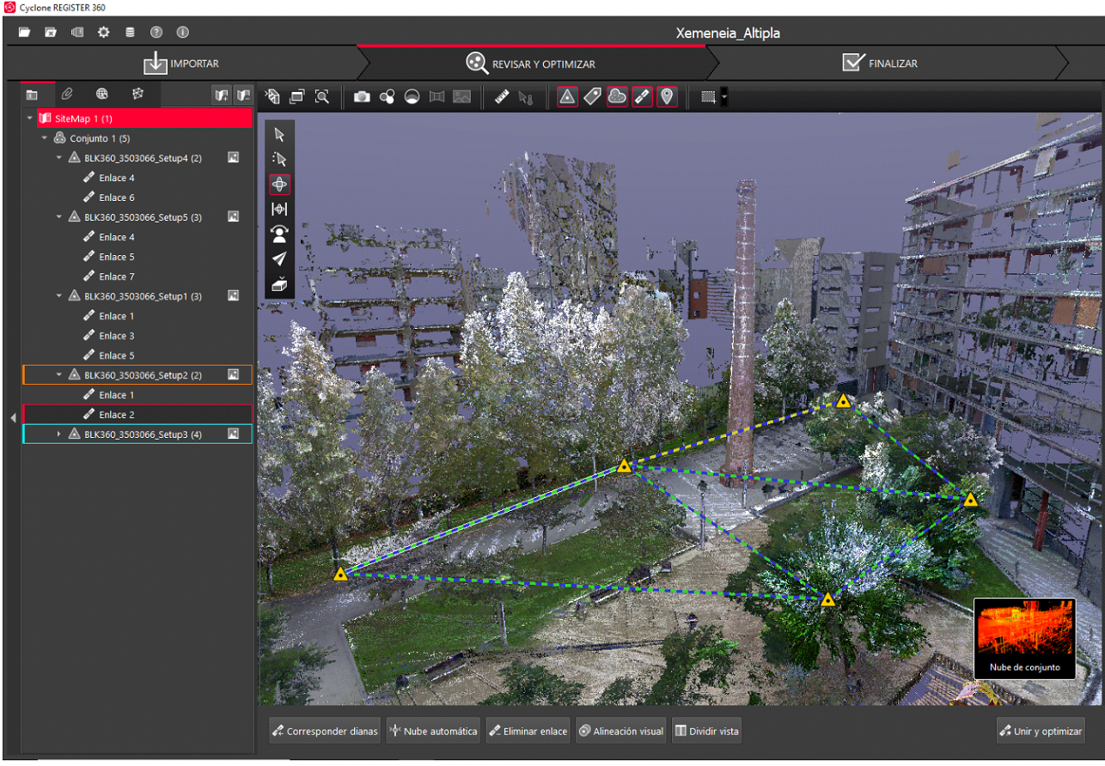Toggle setup triangle markers visibility
This screenshot has height=766, width=1105.
tap(567, 97)
